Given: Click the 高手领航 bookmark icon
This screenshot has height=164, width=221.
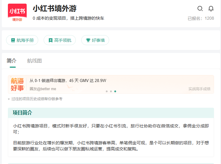Looking at the screenshot, I should tap(50, 40).
